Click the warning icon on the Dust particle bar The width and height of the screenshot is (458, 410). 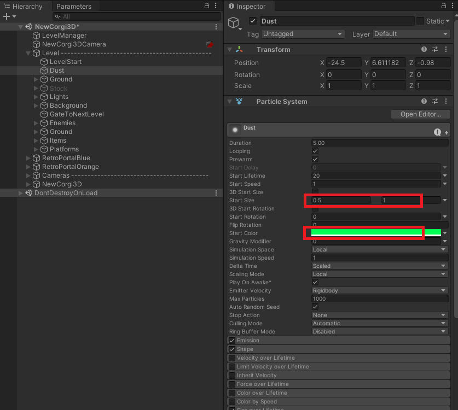[437, 131]
